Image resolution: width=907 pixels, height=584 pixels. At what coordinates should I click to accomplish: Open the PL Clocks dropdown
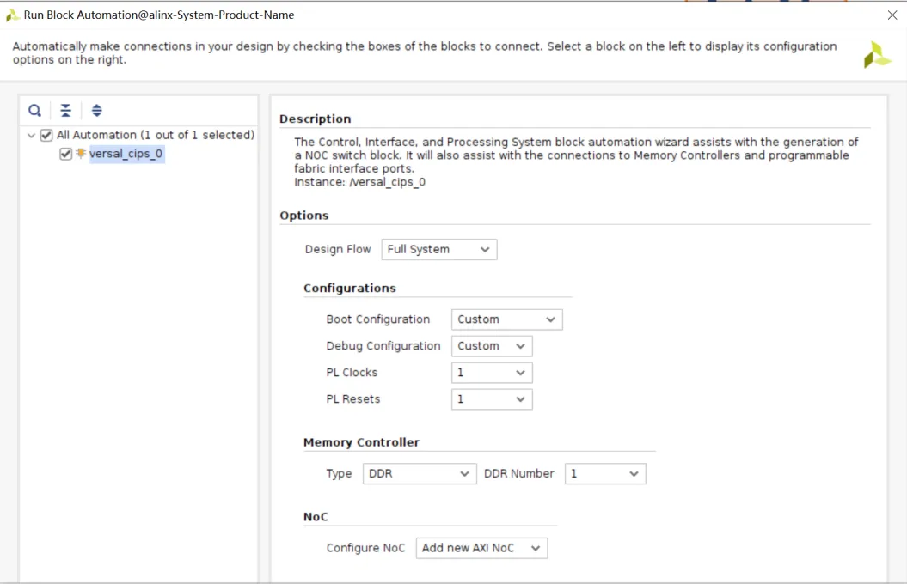(x=491, y=373)
